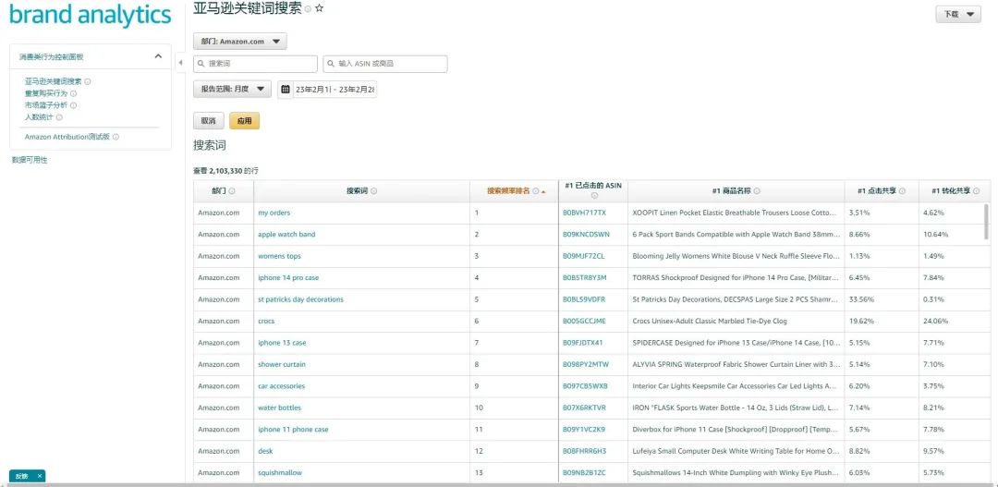Open 人数统计 in the sidebar
Viewport: 998px width, 487px height.
39,117
